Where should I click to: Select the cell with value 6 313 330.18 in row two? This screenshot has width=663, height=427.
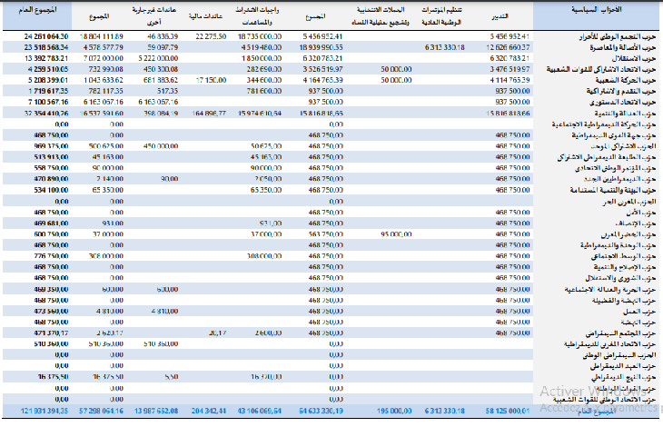(x=442, y=46)
